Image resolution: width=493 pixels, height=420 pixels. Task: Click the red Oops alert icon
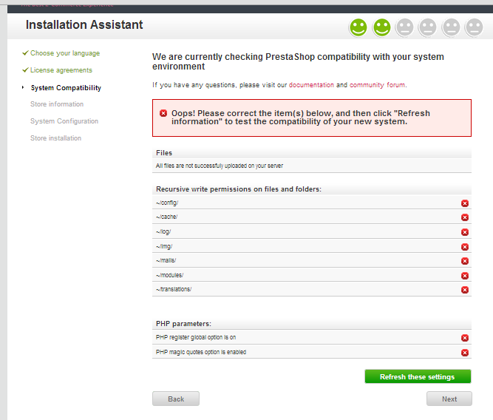163,113
